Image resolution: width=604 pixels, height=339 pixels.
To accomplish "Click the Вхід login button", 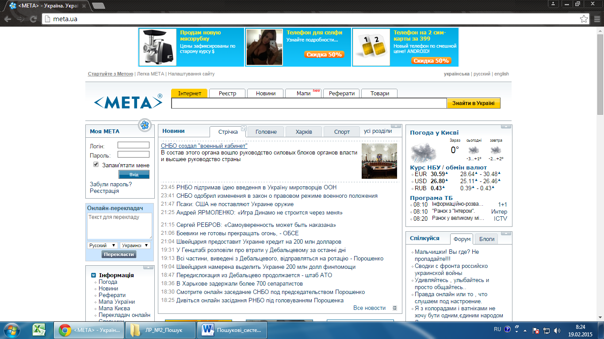I will 134,174.
